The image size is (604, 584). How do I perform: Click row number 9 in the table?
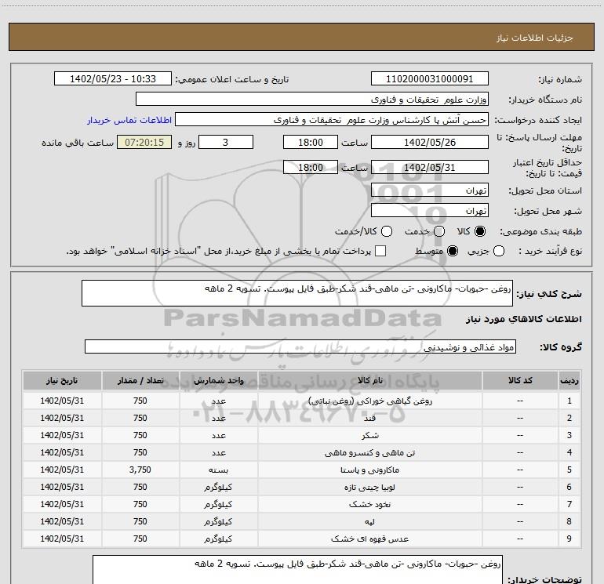click(569, 539)
